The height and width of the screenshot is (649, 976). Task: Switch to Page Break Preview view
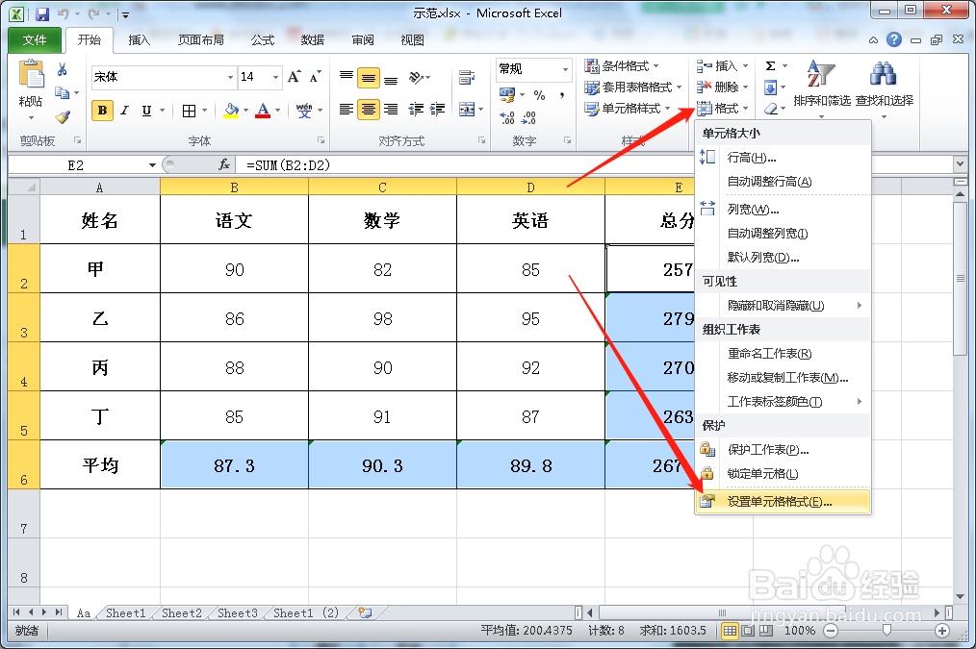click(766, 631)
